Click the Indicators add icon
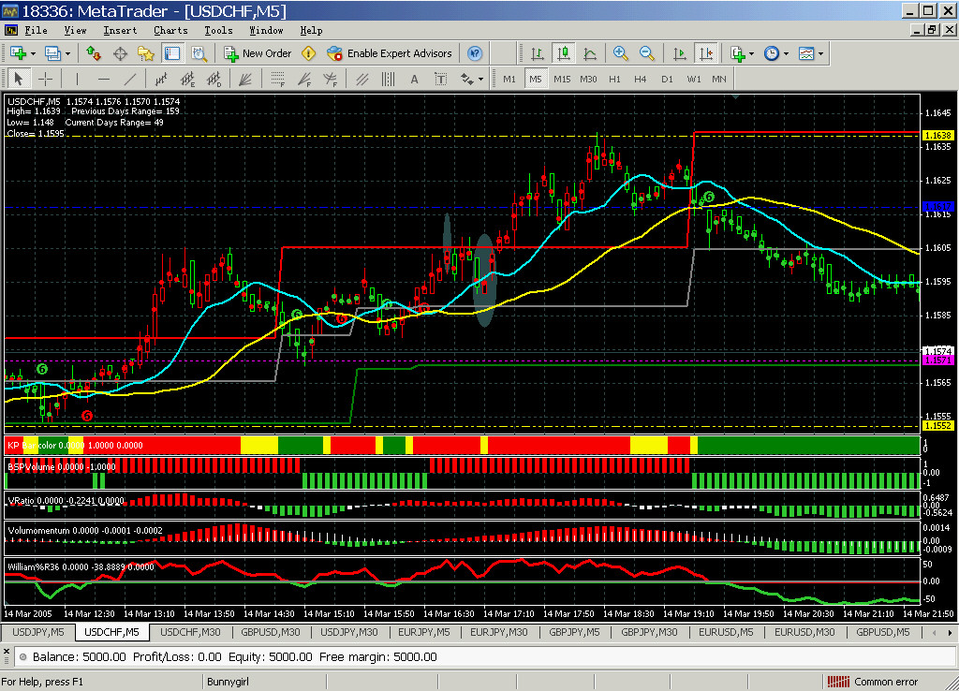The height and width of the screenshot is (691, 959). 738,53
